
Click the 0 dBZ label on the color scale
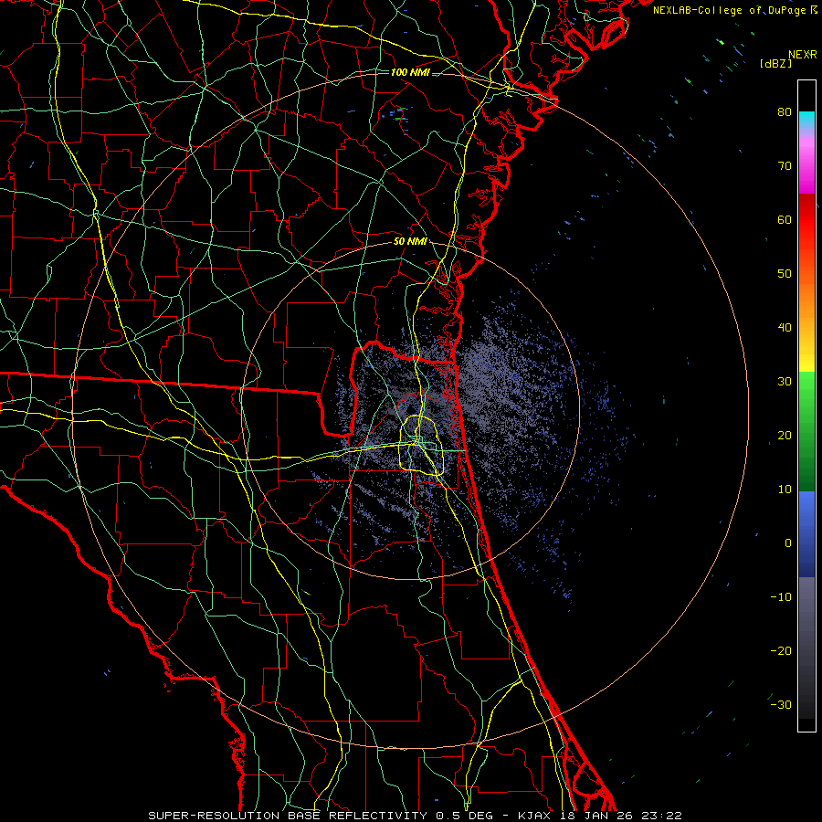788,543
